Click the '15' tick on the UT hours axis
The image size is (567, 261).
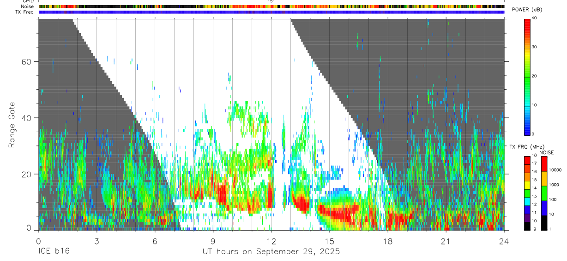330,241
